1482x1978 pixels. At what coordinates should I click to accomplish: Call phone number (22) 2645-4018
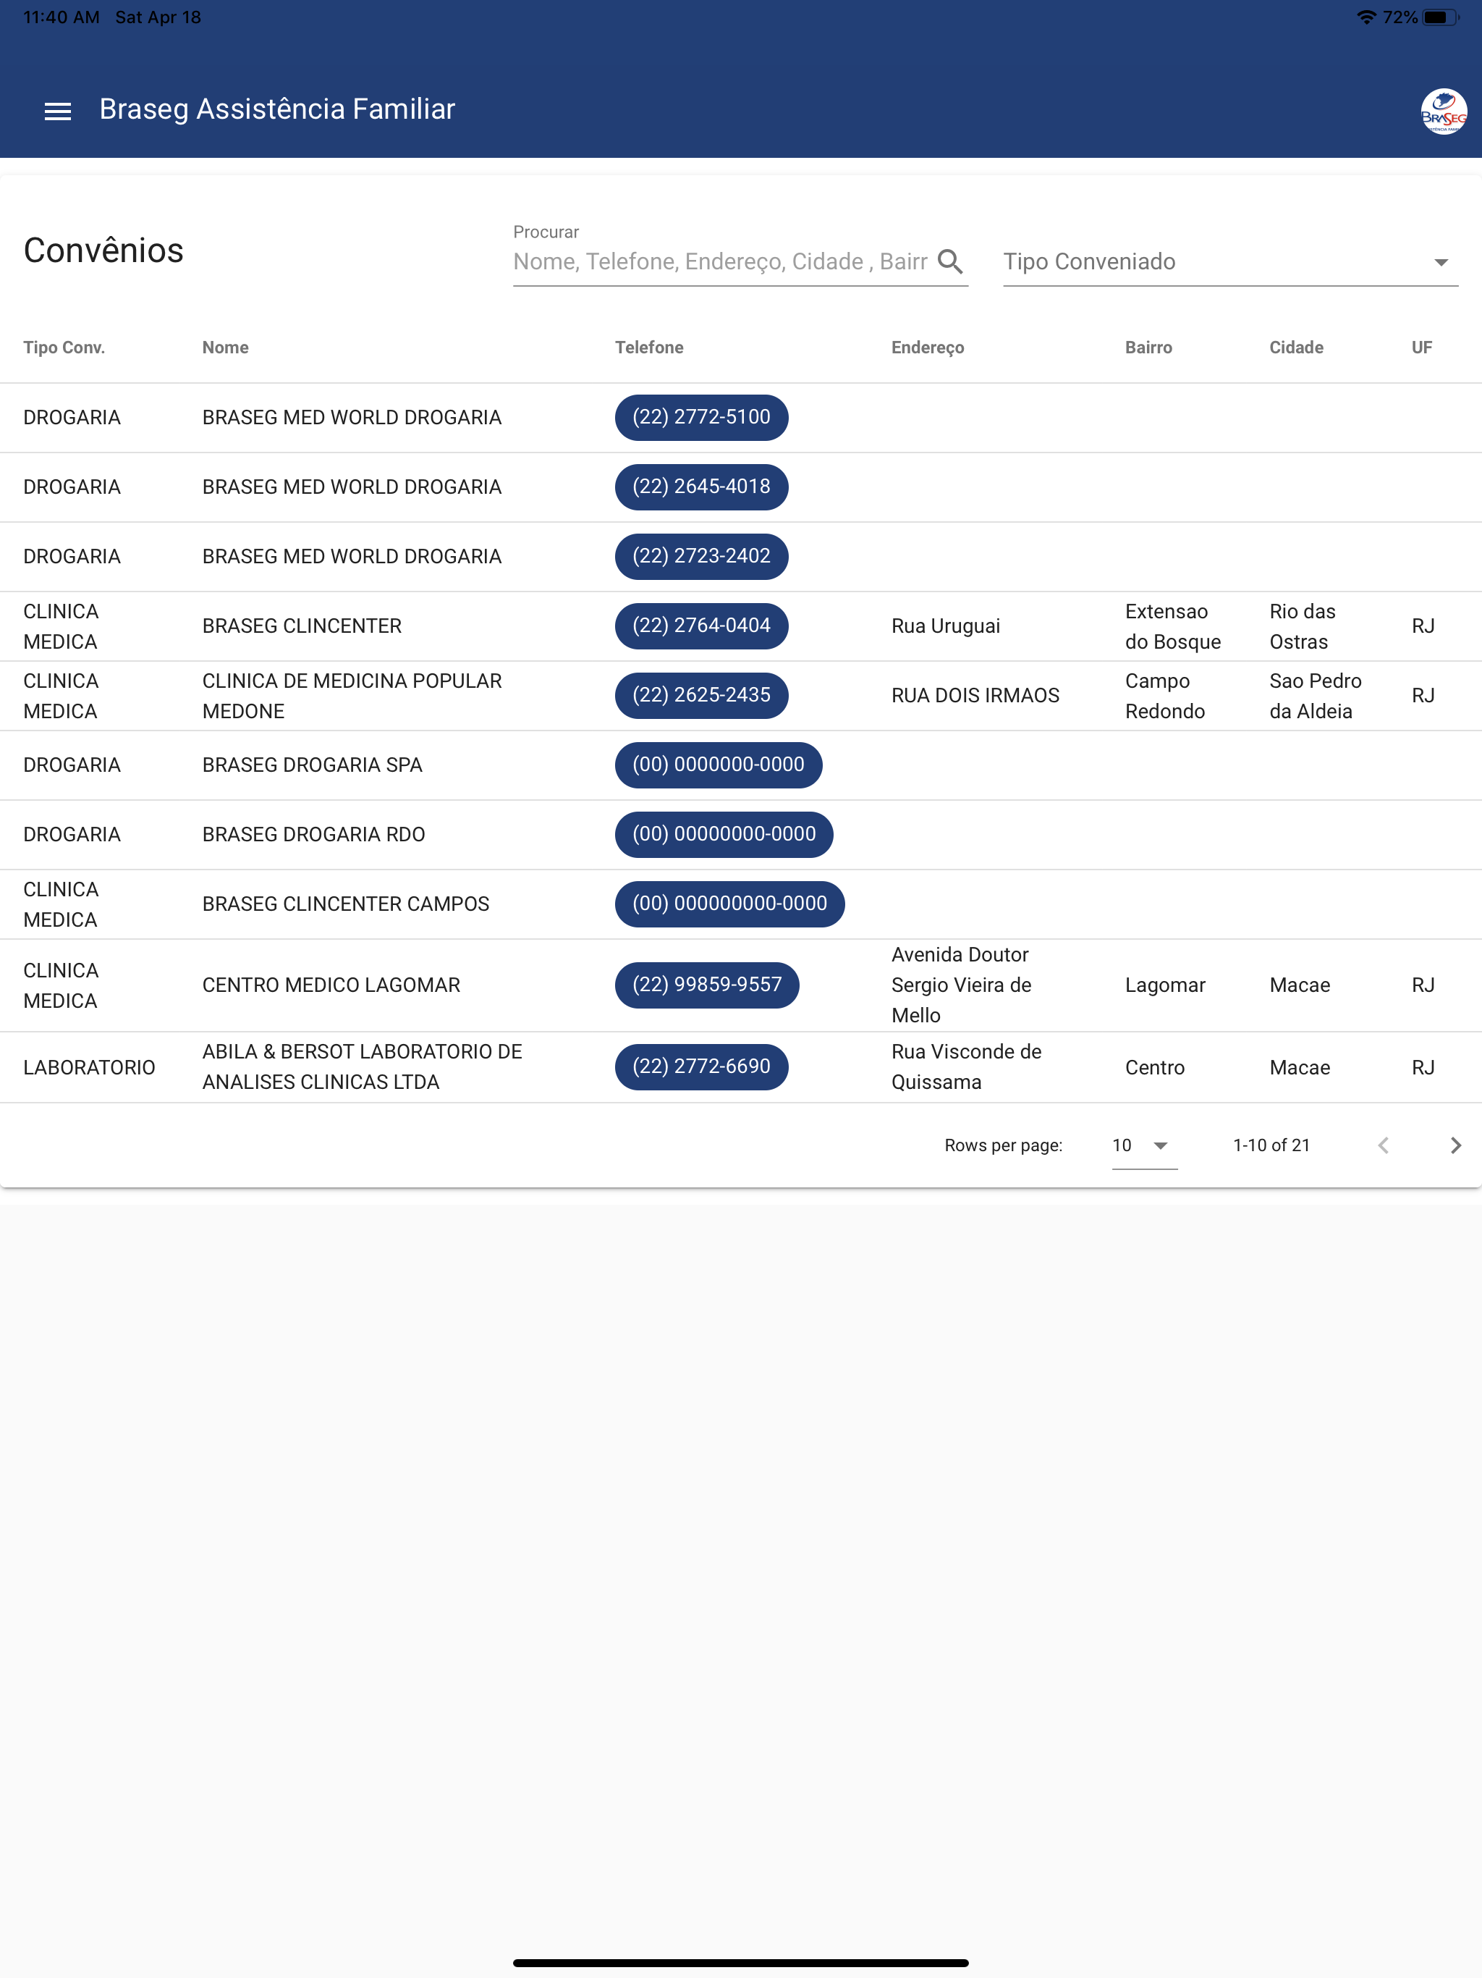702,487
